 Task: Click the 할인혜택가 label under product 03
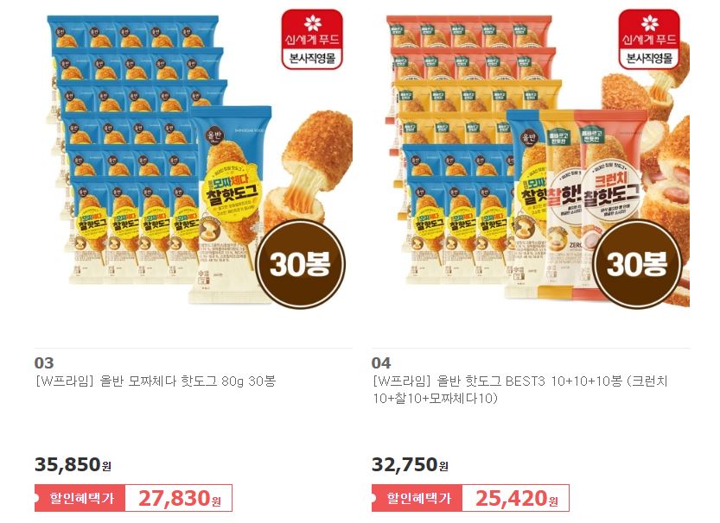80,498
